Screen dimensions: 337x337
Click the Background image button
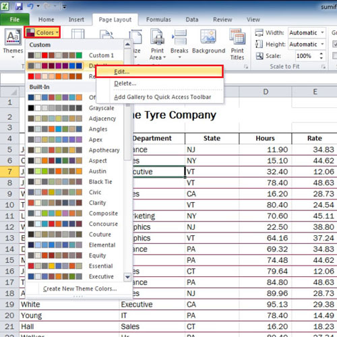point(208,42)
